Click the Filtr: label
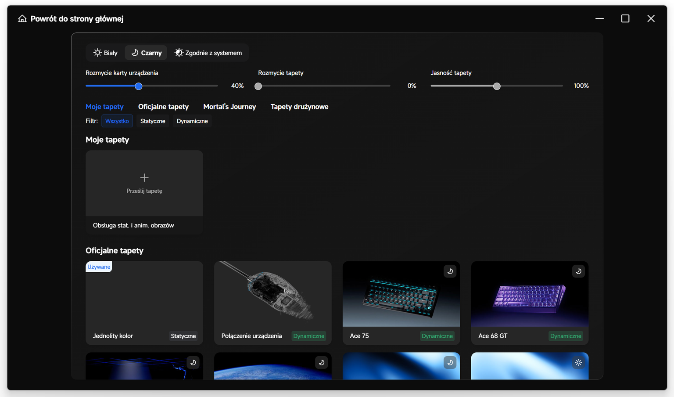 pos(92,121)
